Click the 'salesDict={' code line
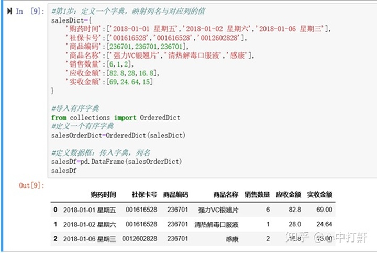Screen dimensions: 377x253 (x=71, y=20)
